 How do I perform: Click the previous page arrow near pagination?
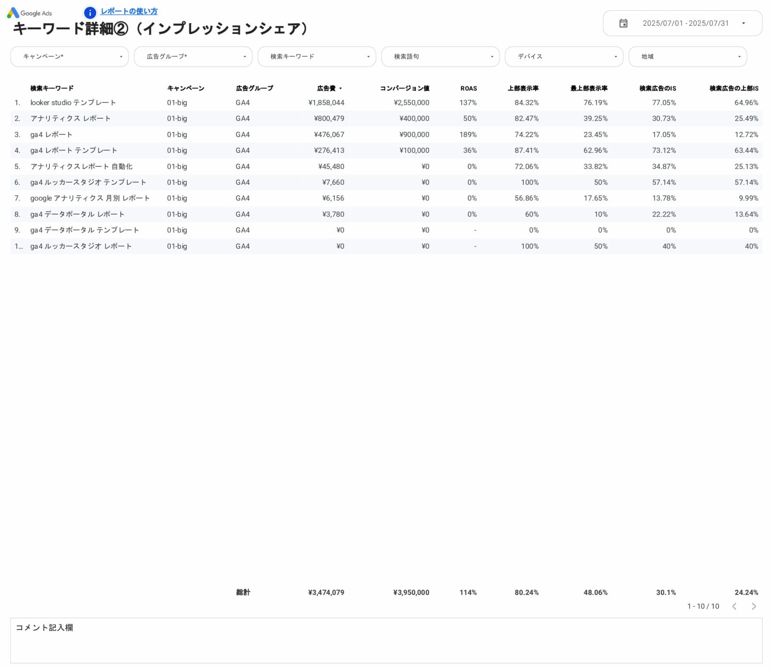[x=734, y=606]
